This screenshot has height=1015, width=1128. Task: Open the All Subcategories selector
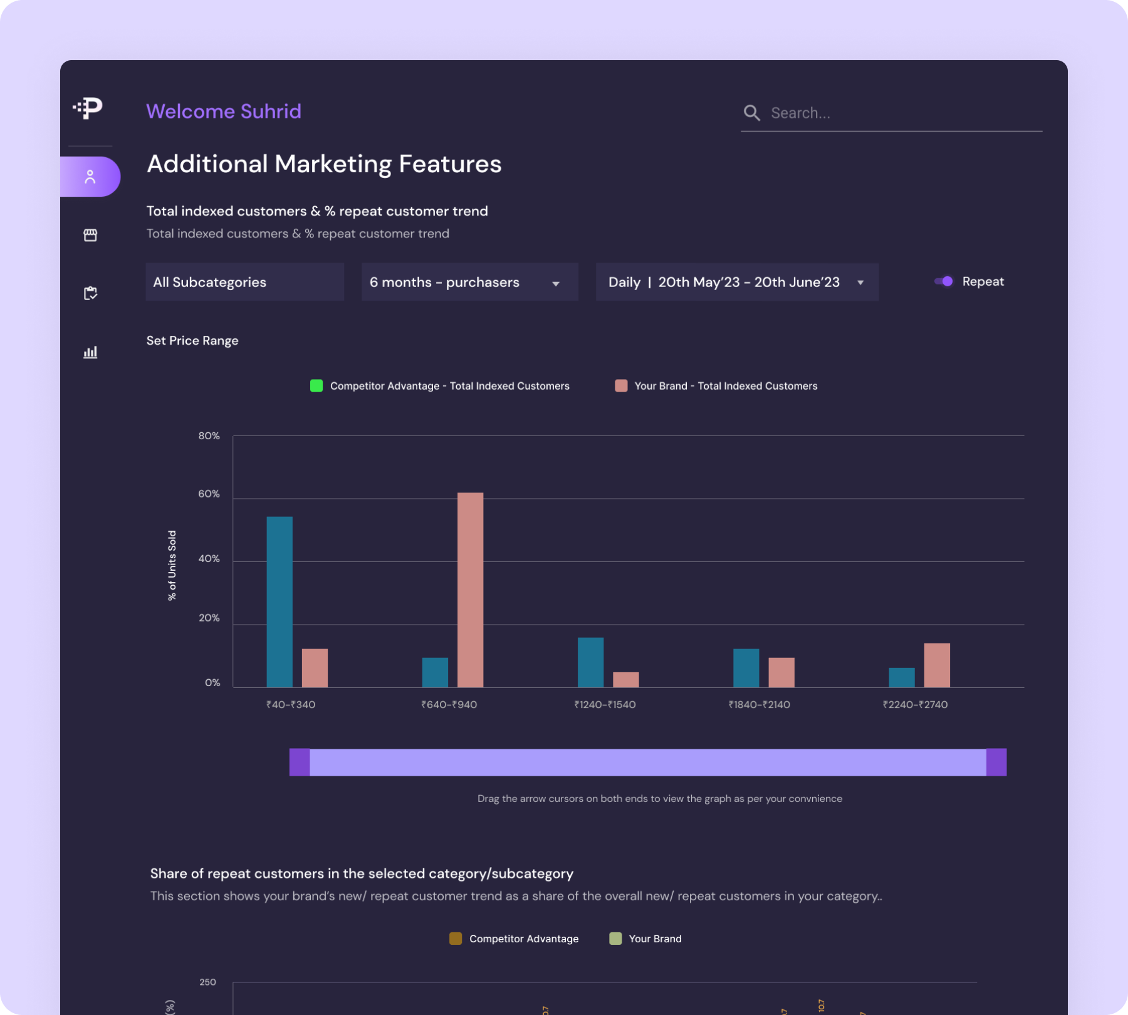click(244, 282)
